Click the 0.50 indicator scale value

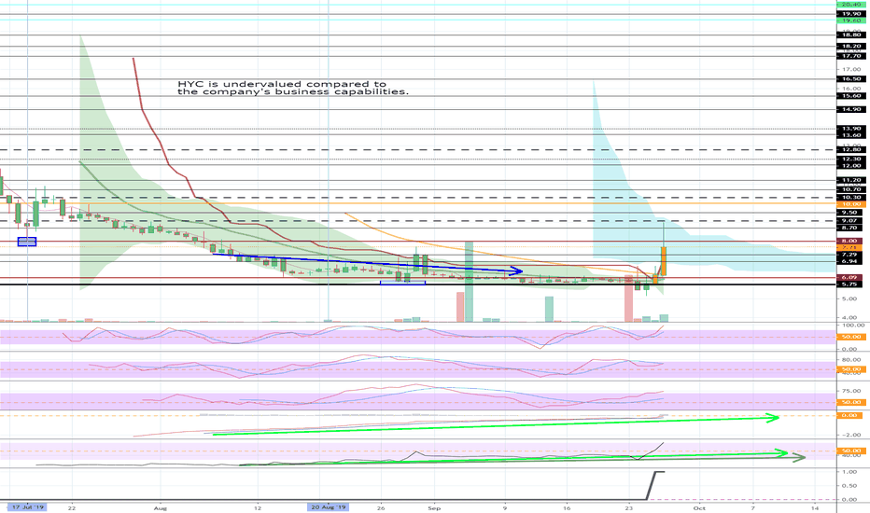click(x=851, y=486)
